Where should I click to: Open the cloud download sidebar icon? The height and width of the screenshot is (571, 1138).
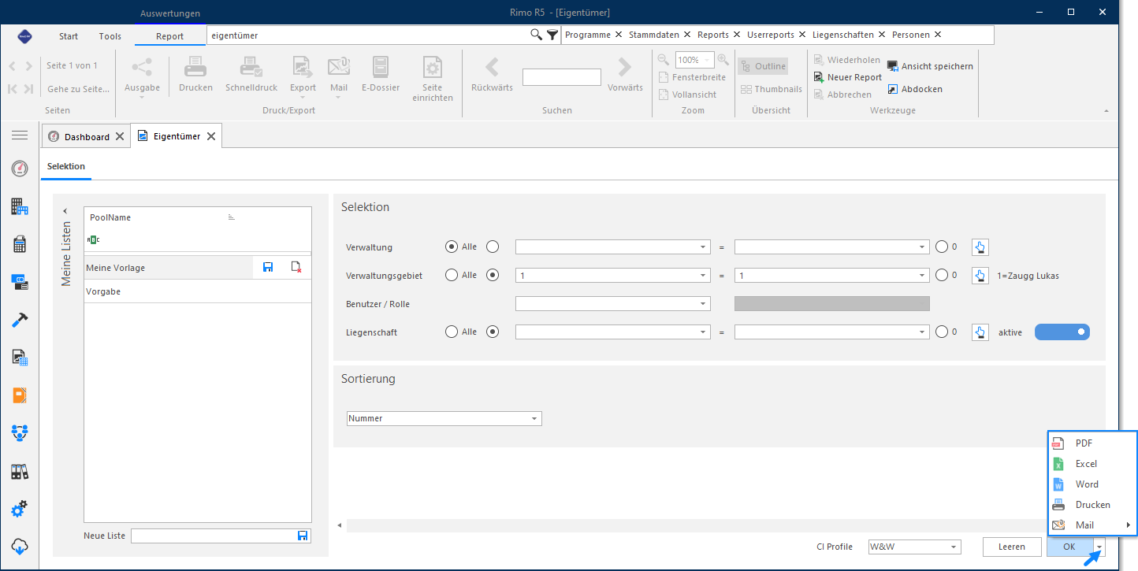(x=20, y=546)
